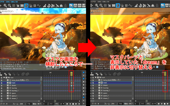Expand space part attributes in right screenshot
This screenshot has height=106, width=170.
coord(99,93)
